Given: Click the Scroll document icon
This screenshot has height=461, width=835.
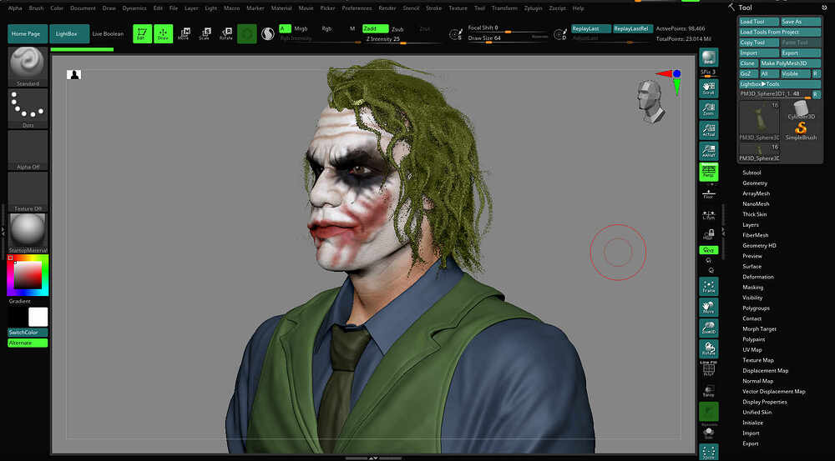Looking at the screenshot, I should tap(708, 88).
